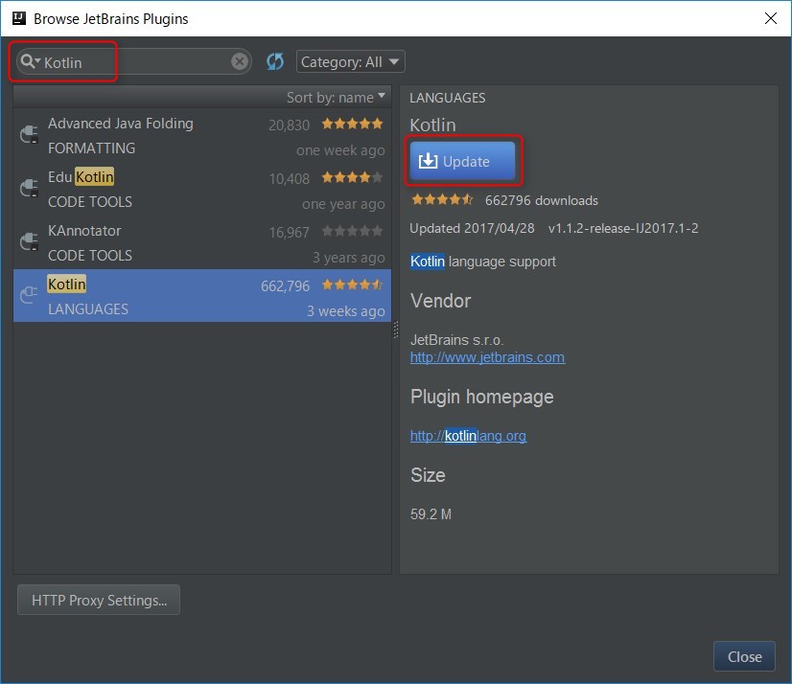Click the IntelliJ logo in title bar
This screenshot has height=684, width=792.
pyautogui.click(x=19, y=18)
